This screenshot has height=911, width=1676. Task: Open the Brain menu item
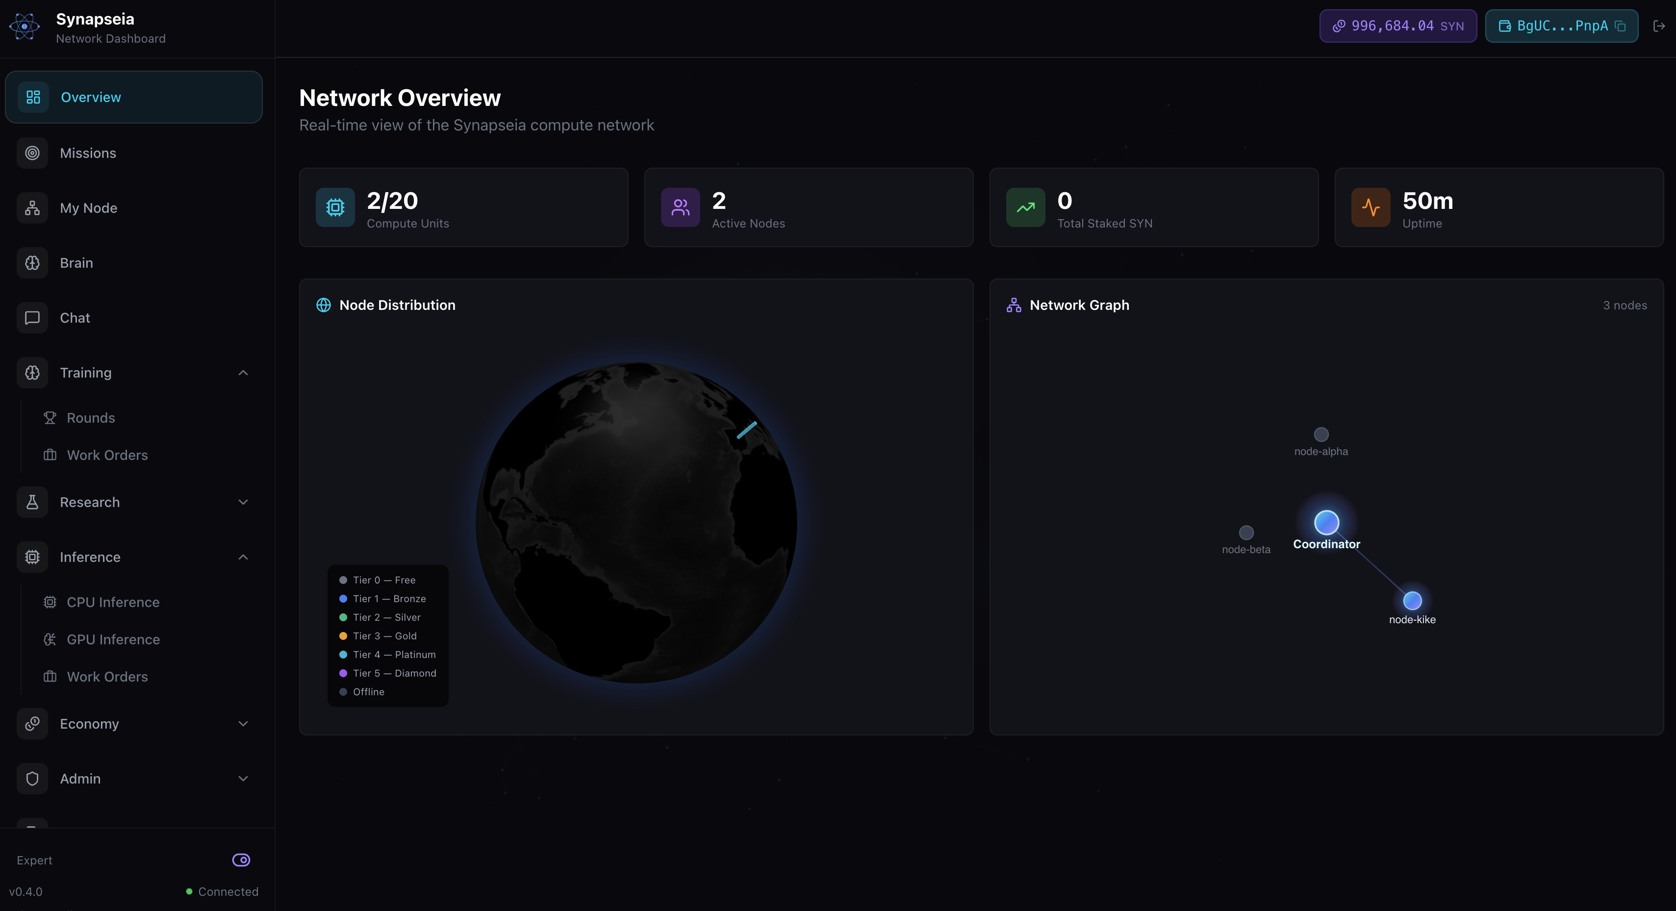[134, 263]
